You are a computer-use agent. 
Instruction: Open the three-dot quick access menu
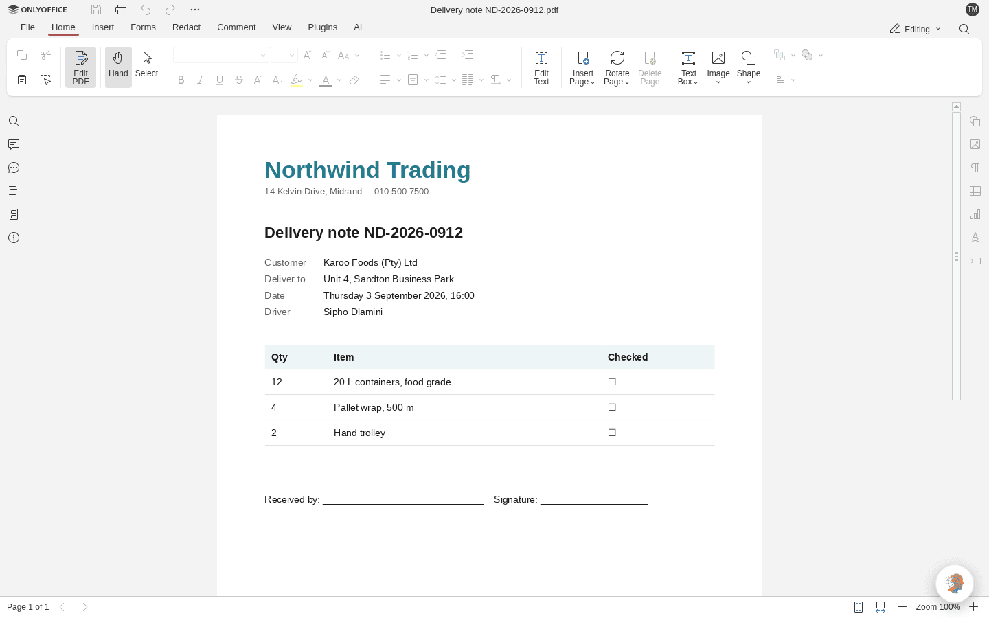coord(195,10)
